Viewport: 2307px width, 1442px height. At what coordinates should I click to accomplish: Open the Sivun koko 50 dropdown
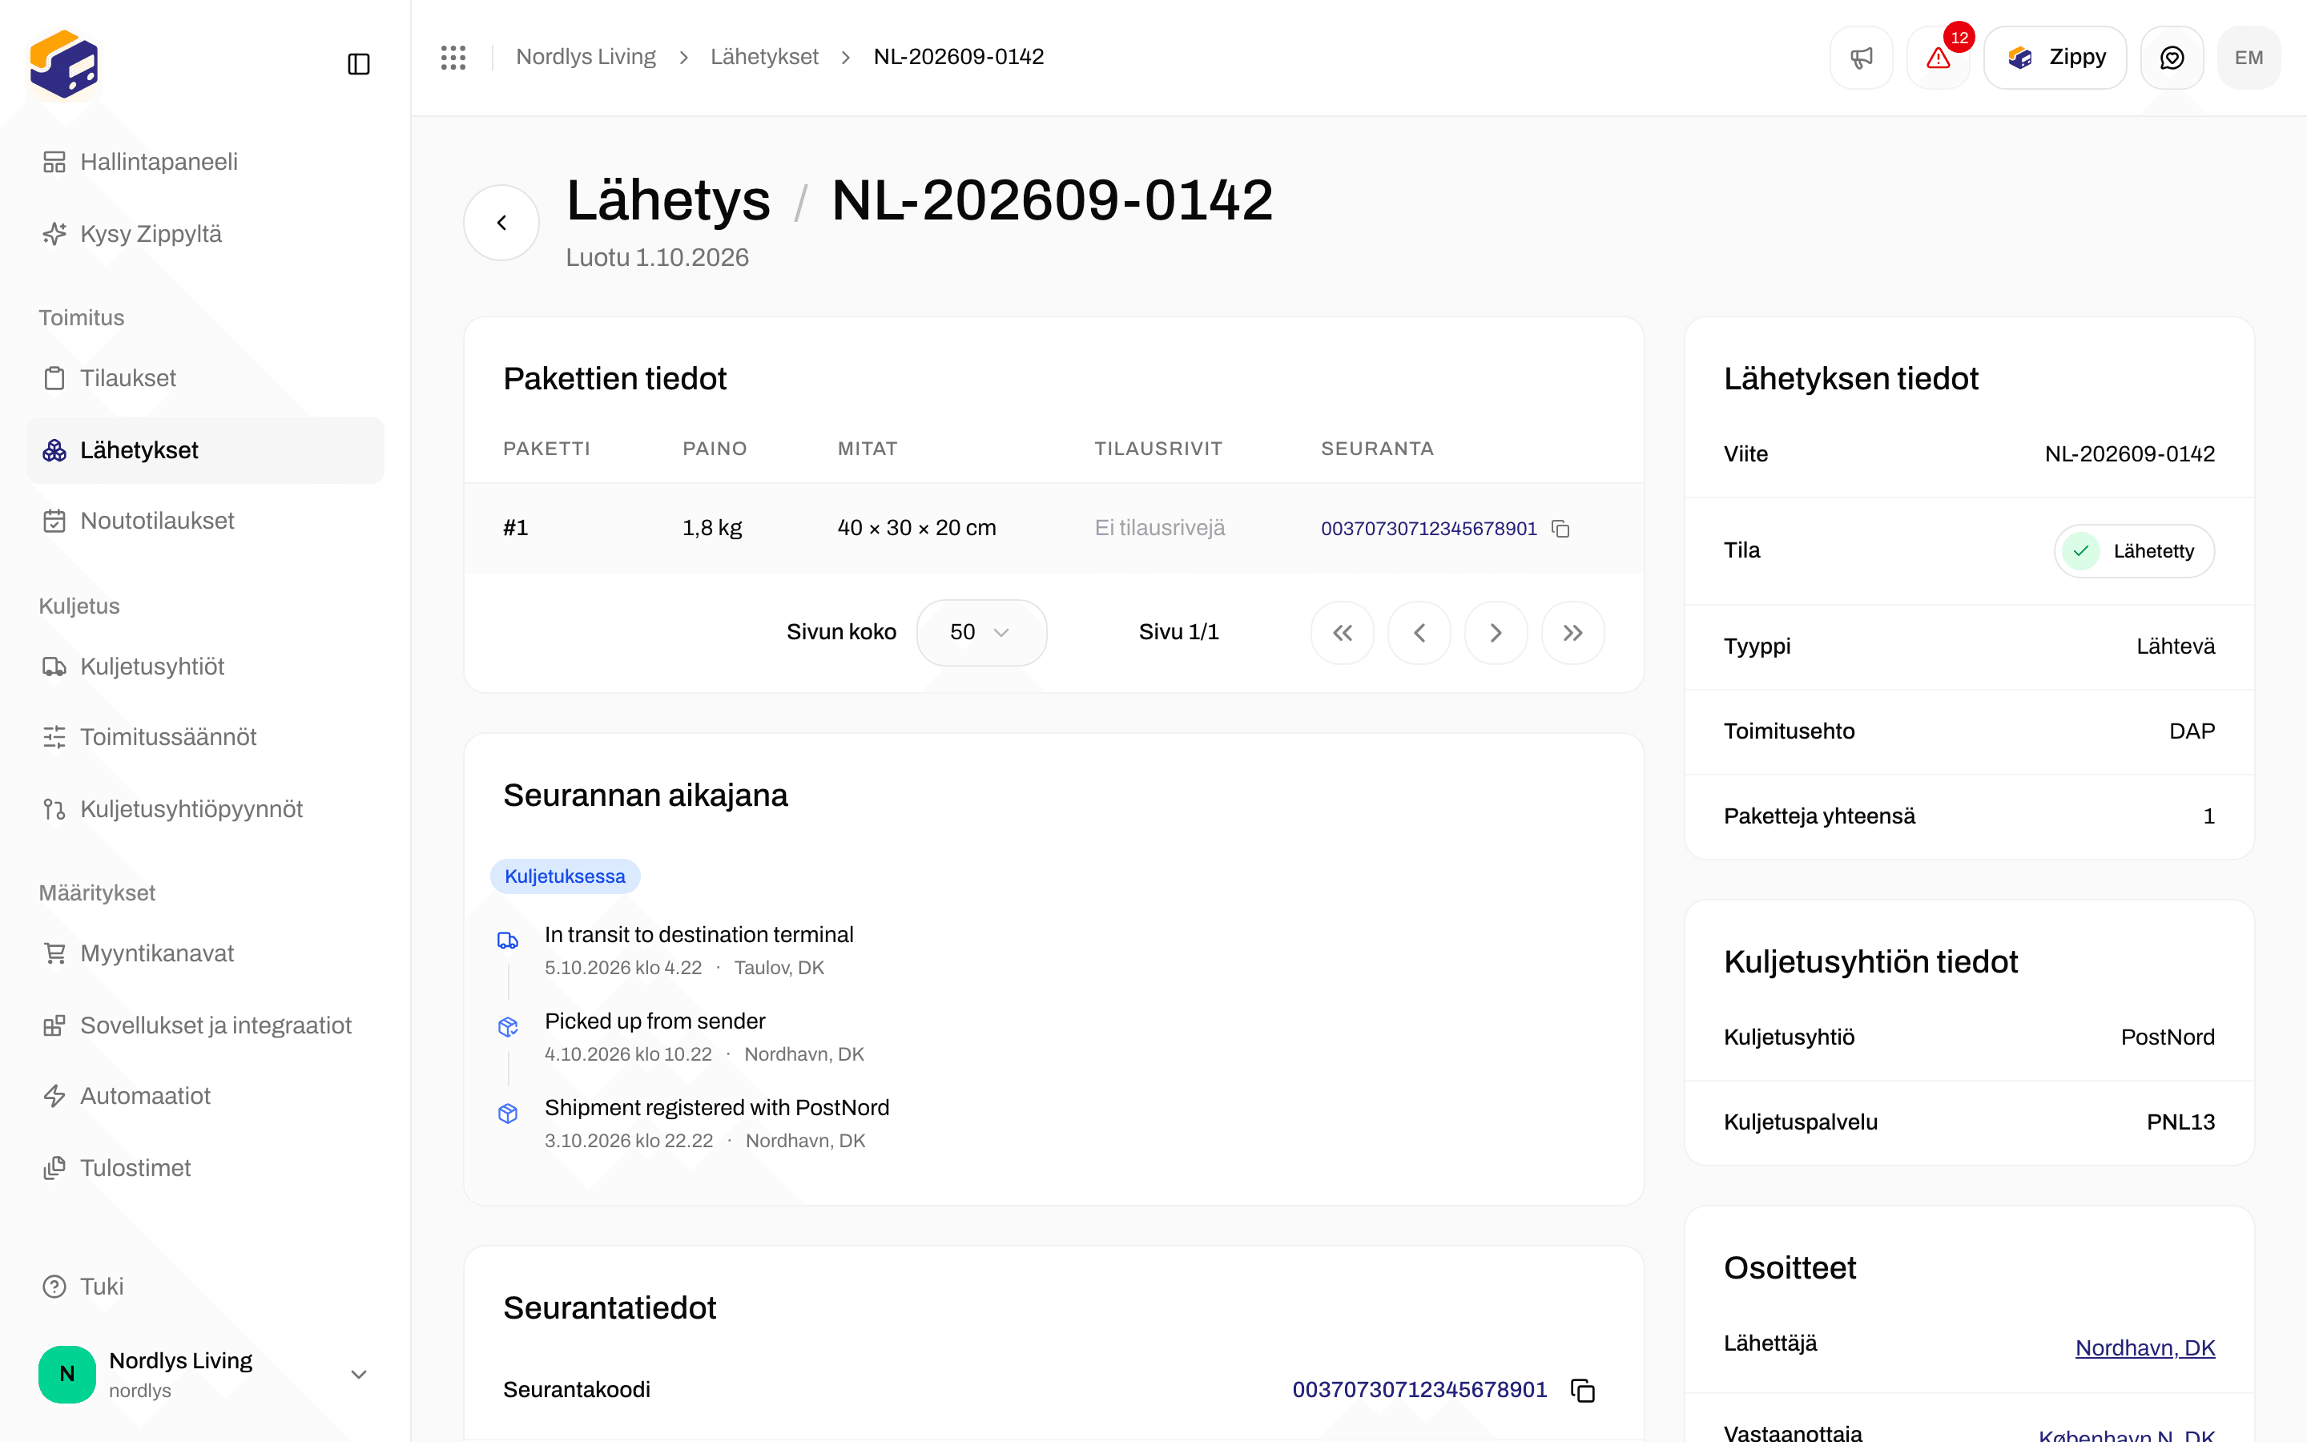(x=981, y=632)
